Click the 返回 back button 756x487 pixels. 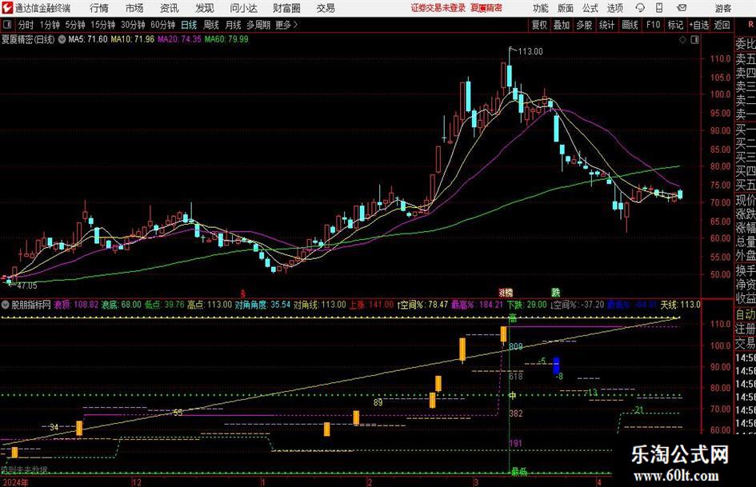(x=722, y=25)
